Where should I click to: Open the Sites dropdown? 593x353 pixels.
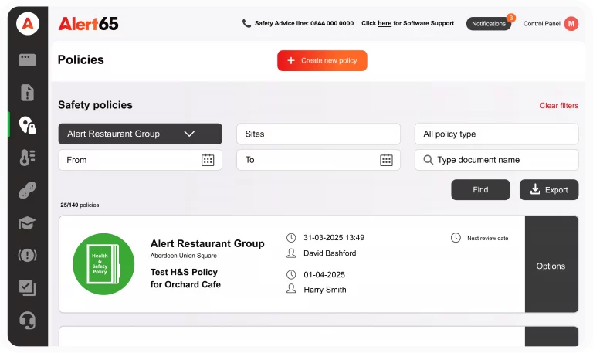(x=318, y=134)
